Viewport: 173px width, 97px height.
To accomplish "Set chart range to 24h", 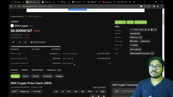I will pos(56,91).
